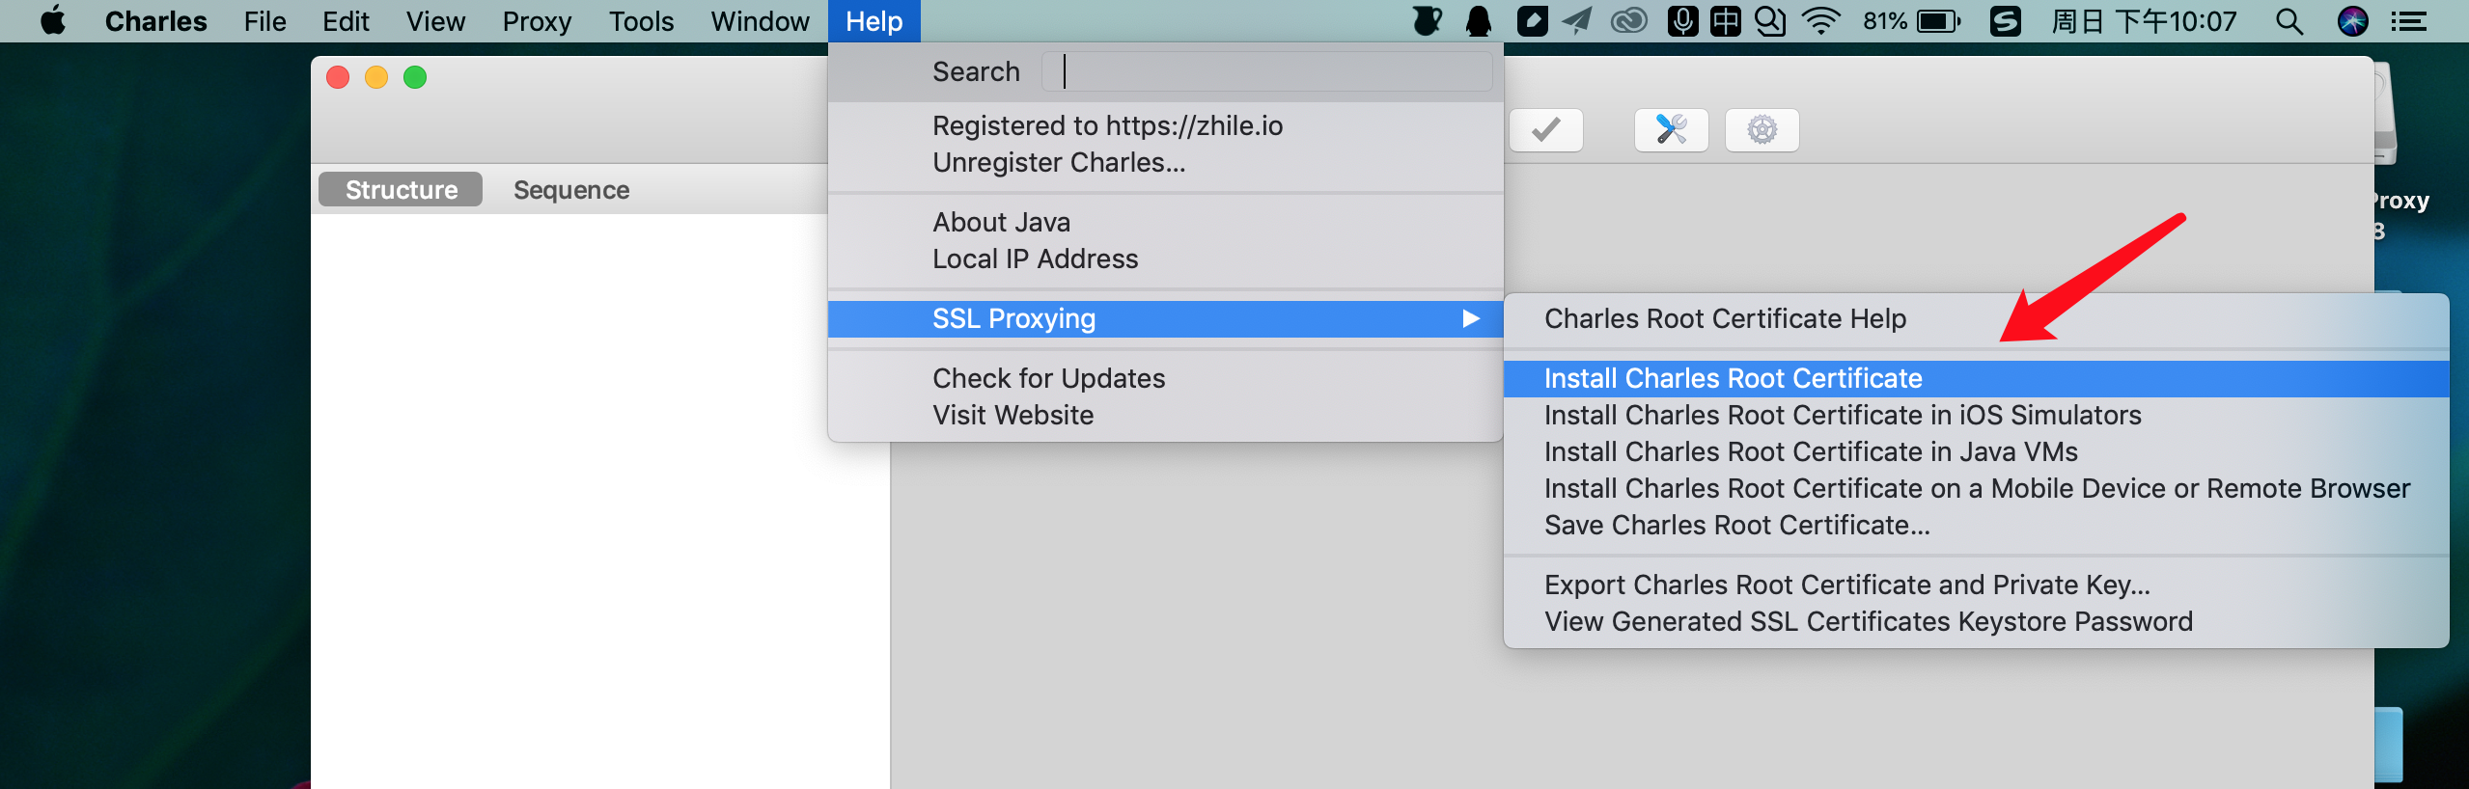This screenshot has width=2469, height=789.
Task: Open Notification Center list icon
Action: tap(2409, 21)
